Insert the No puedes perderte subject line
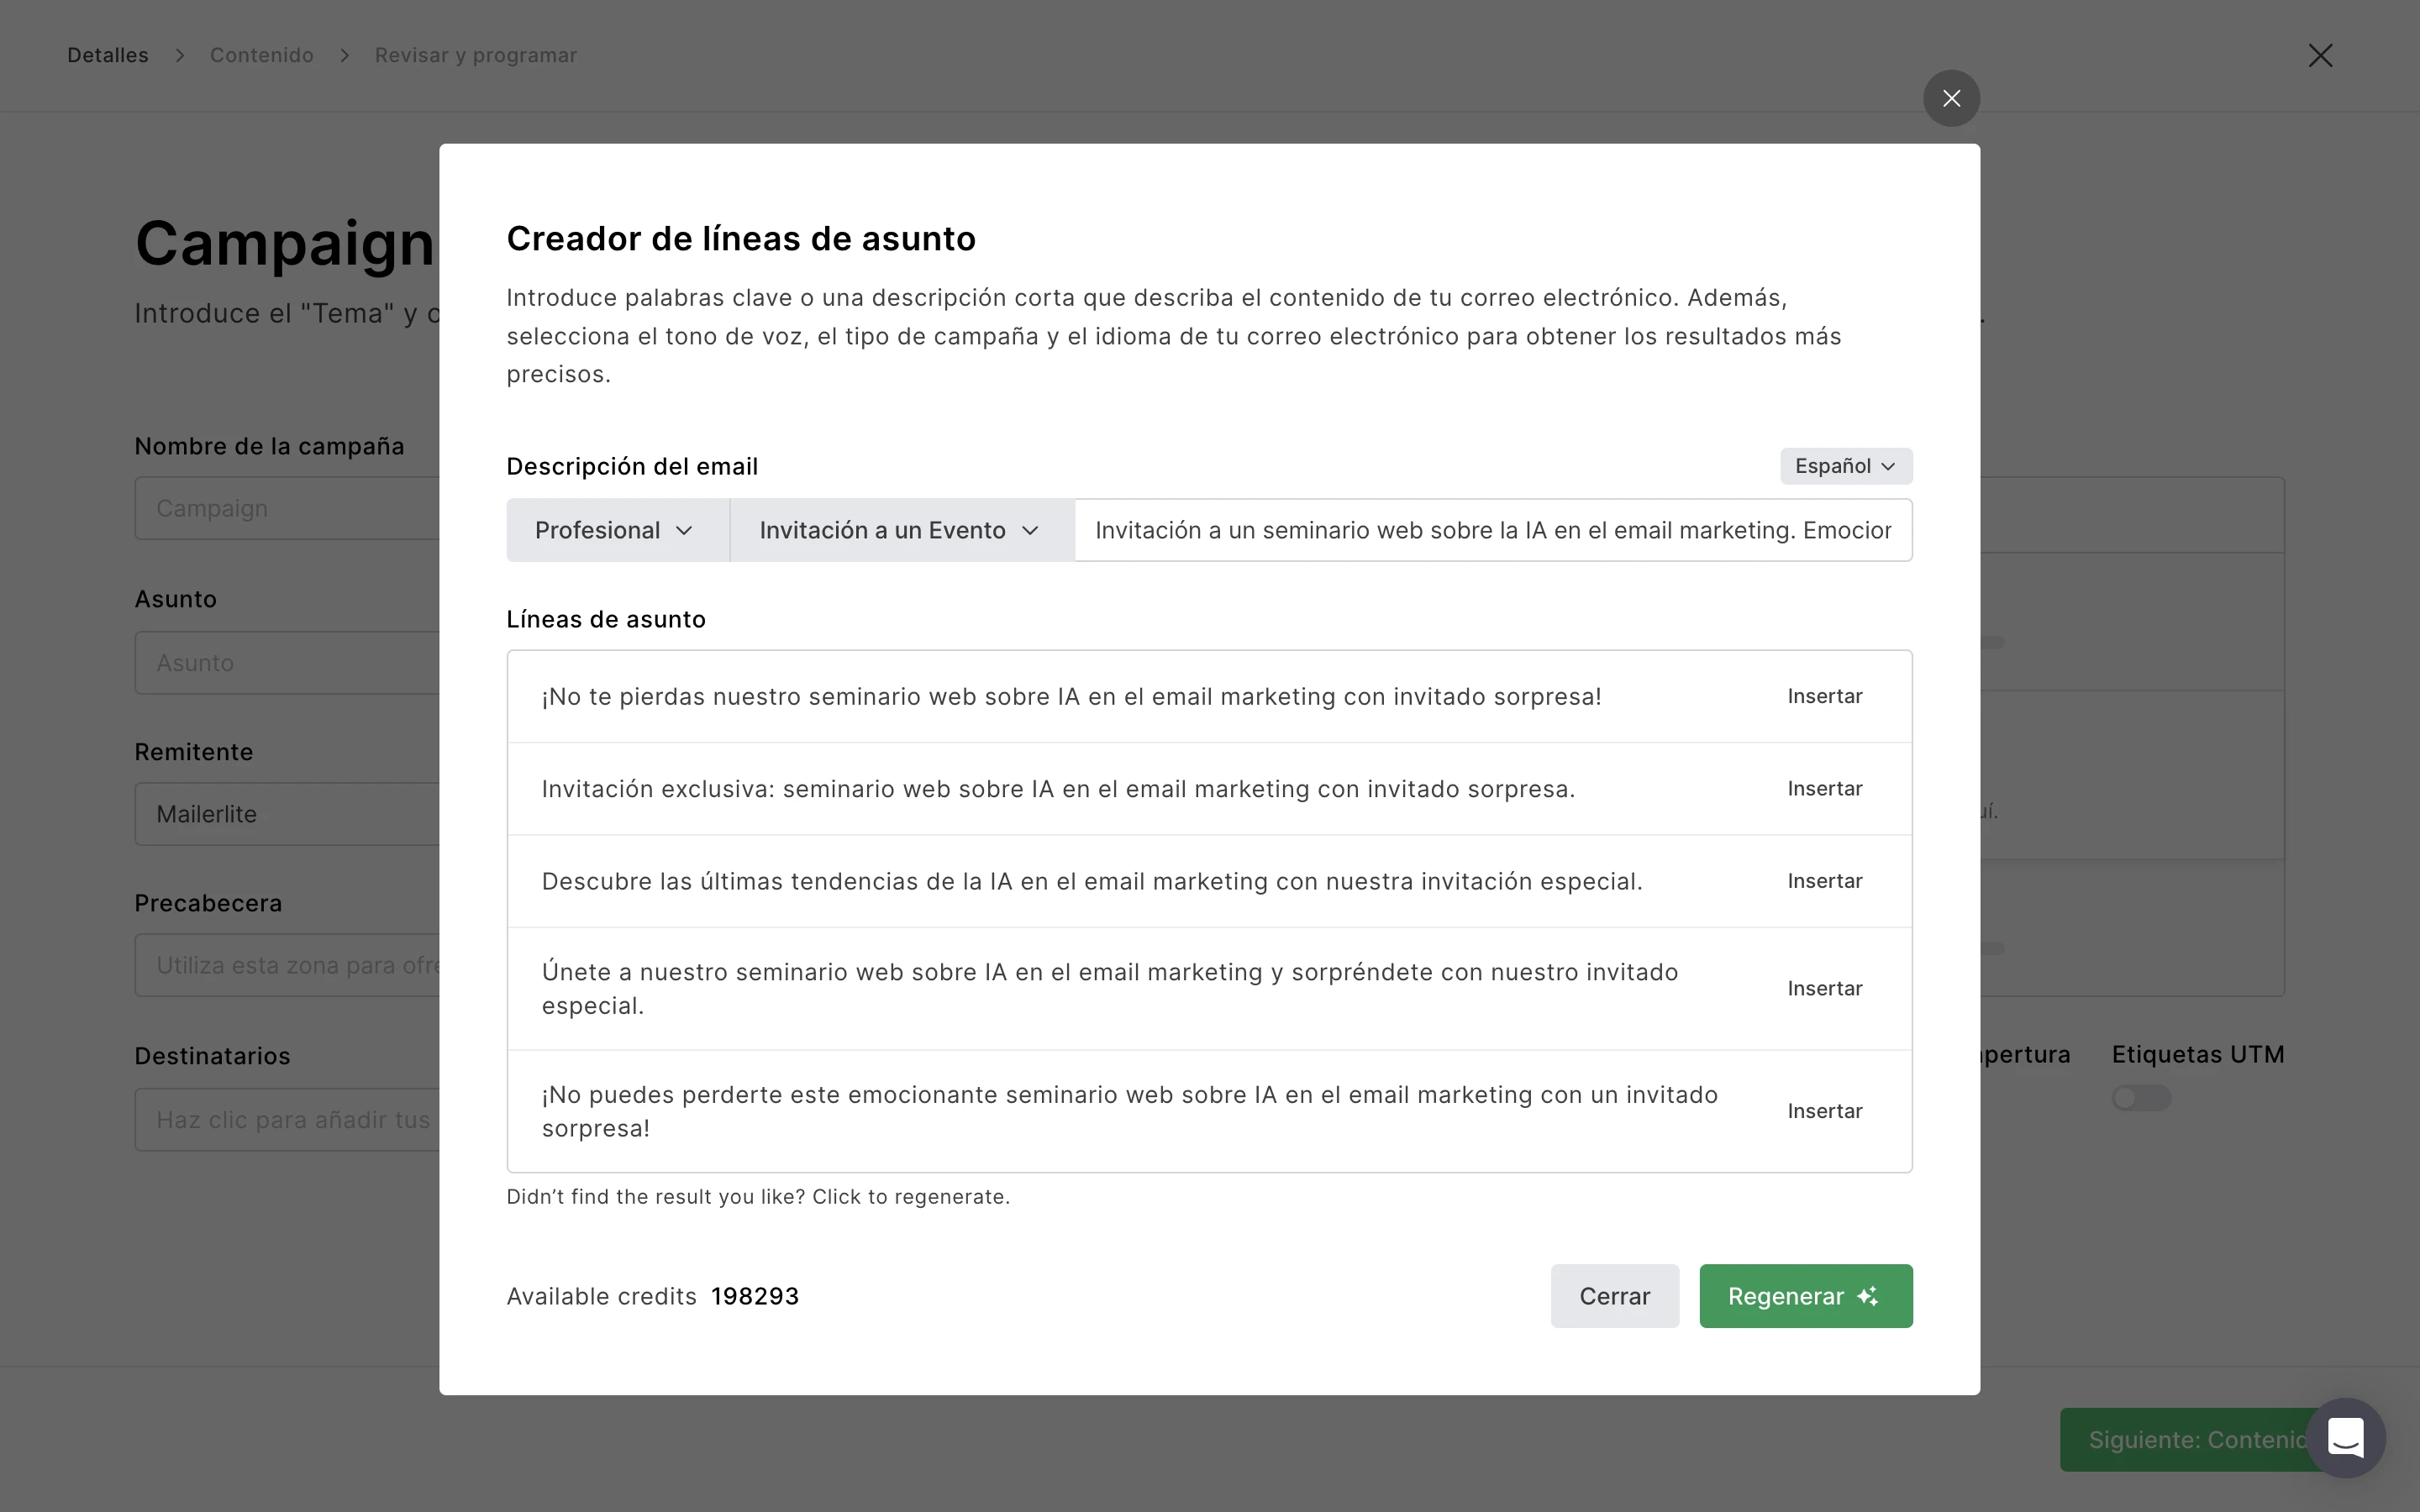This screenshot has width=2420, height=1512. (1824, 1111)
